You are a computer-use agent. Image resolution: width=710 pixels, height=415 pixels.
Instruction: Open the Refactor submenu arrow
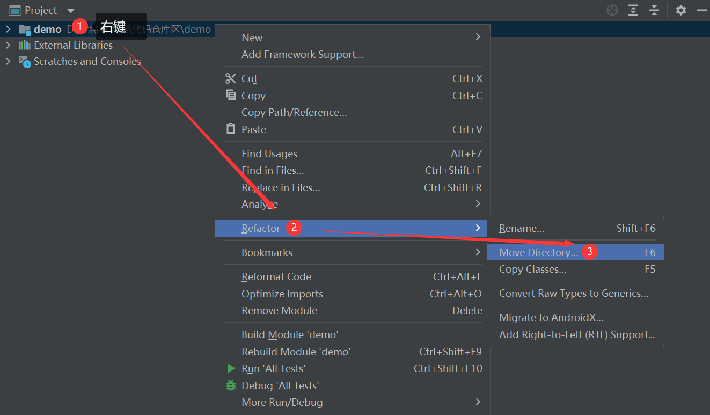(478, 228)
